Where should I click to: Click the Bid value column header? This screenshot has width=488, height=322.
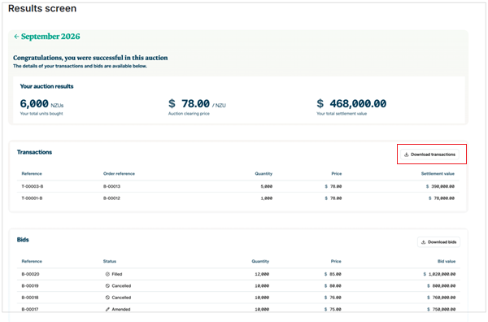pyautogui.click(x=447, y=262)
